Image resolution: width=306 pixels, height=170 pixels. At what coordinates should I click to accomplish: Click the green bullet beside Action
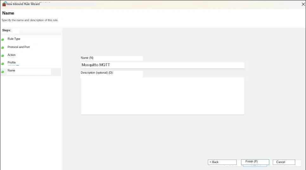pos(3,56)
